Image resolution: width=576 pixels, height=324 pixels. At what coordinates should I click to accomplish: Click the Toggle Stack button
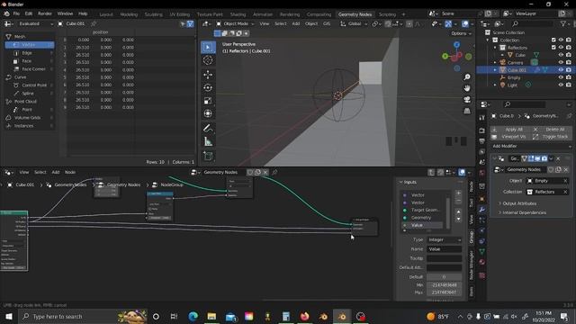[551, 137]
